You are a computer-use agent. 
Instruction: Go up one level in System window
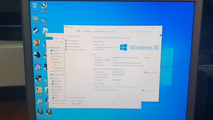coord(76,31)
